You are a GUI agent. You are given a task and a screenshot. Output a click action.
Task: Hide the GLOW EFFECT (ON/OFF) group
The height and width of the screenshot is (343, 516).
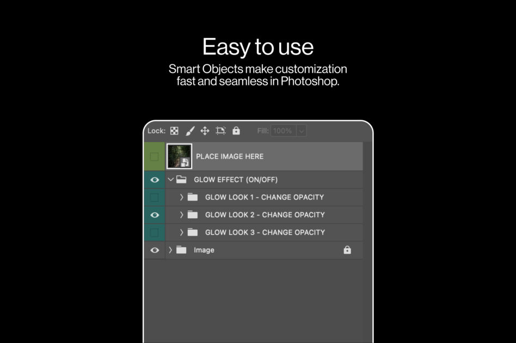pyautogui.click(x=155, y=180)
